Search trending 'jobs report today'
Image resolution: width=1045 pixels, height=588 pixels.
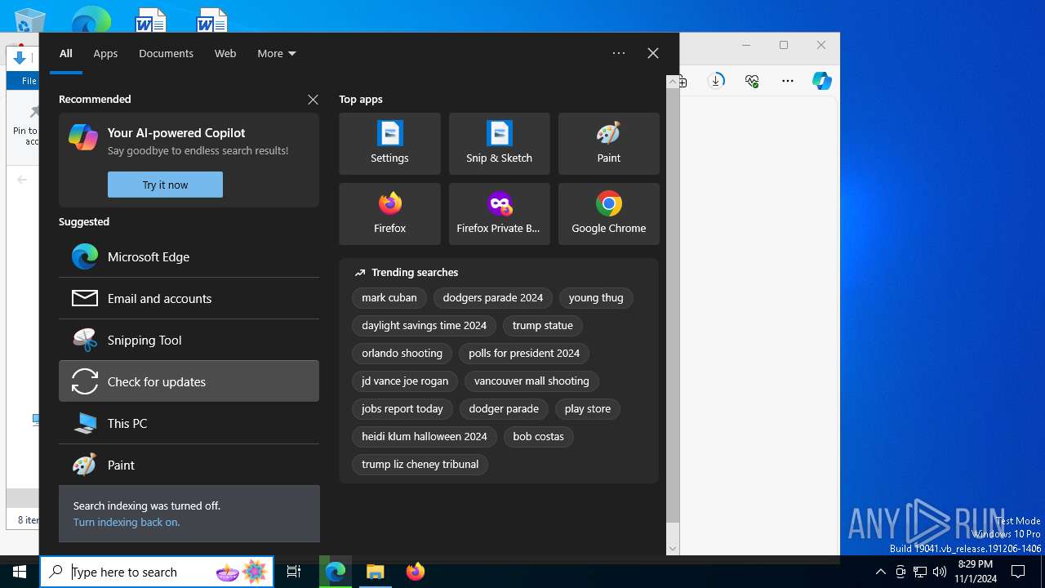(x=402, y=409)
